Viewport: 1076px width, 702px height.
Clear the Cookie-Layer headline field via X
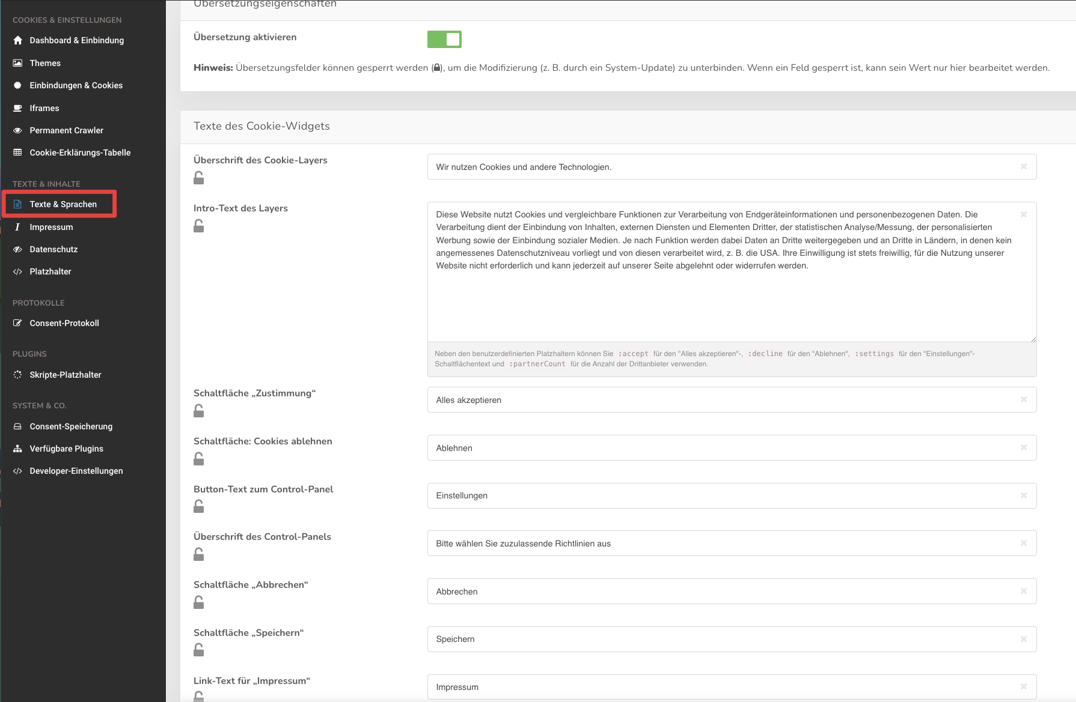click(x=1023, y=167)
